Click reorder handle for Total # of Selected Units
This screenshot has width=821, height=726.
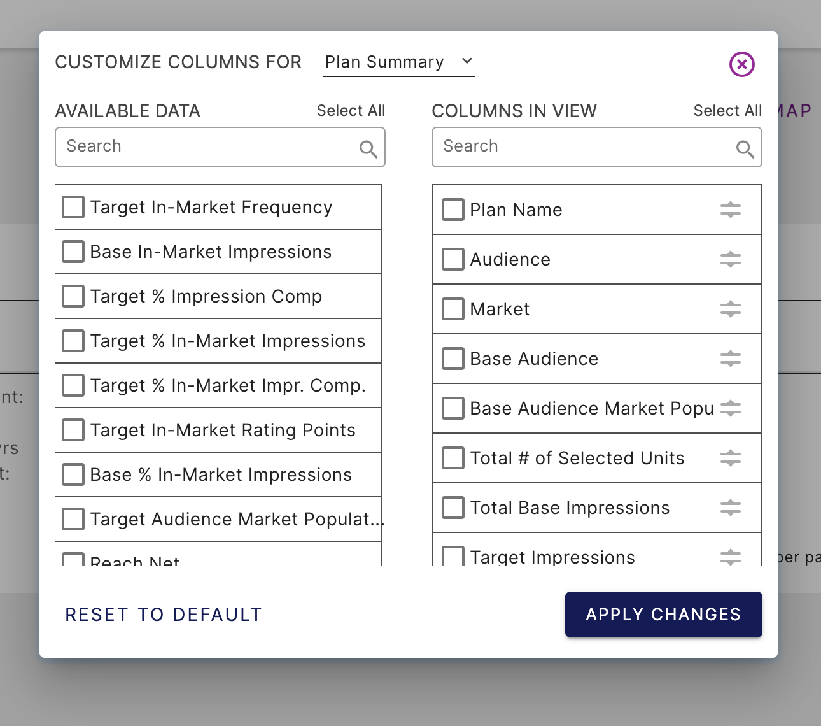point(731,458)
